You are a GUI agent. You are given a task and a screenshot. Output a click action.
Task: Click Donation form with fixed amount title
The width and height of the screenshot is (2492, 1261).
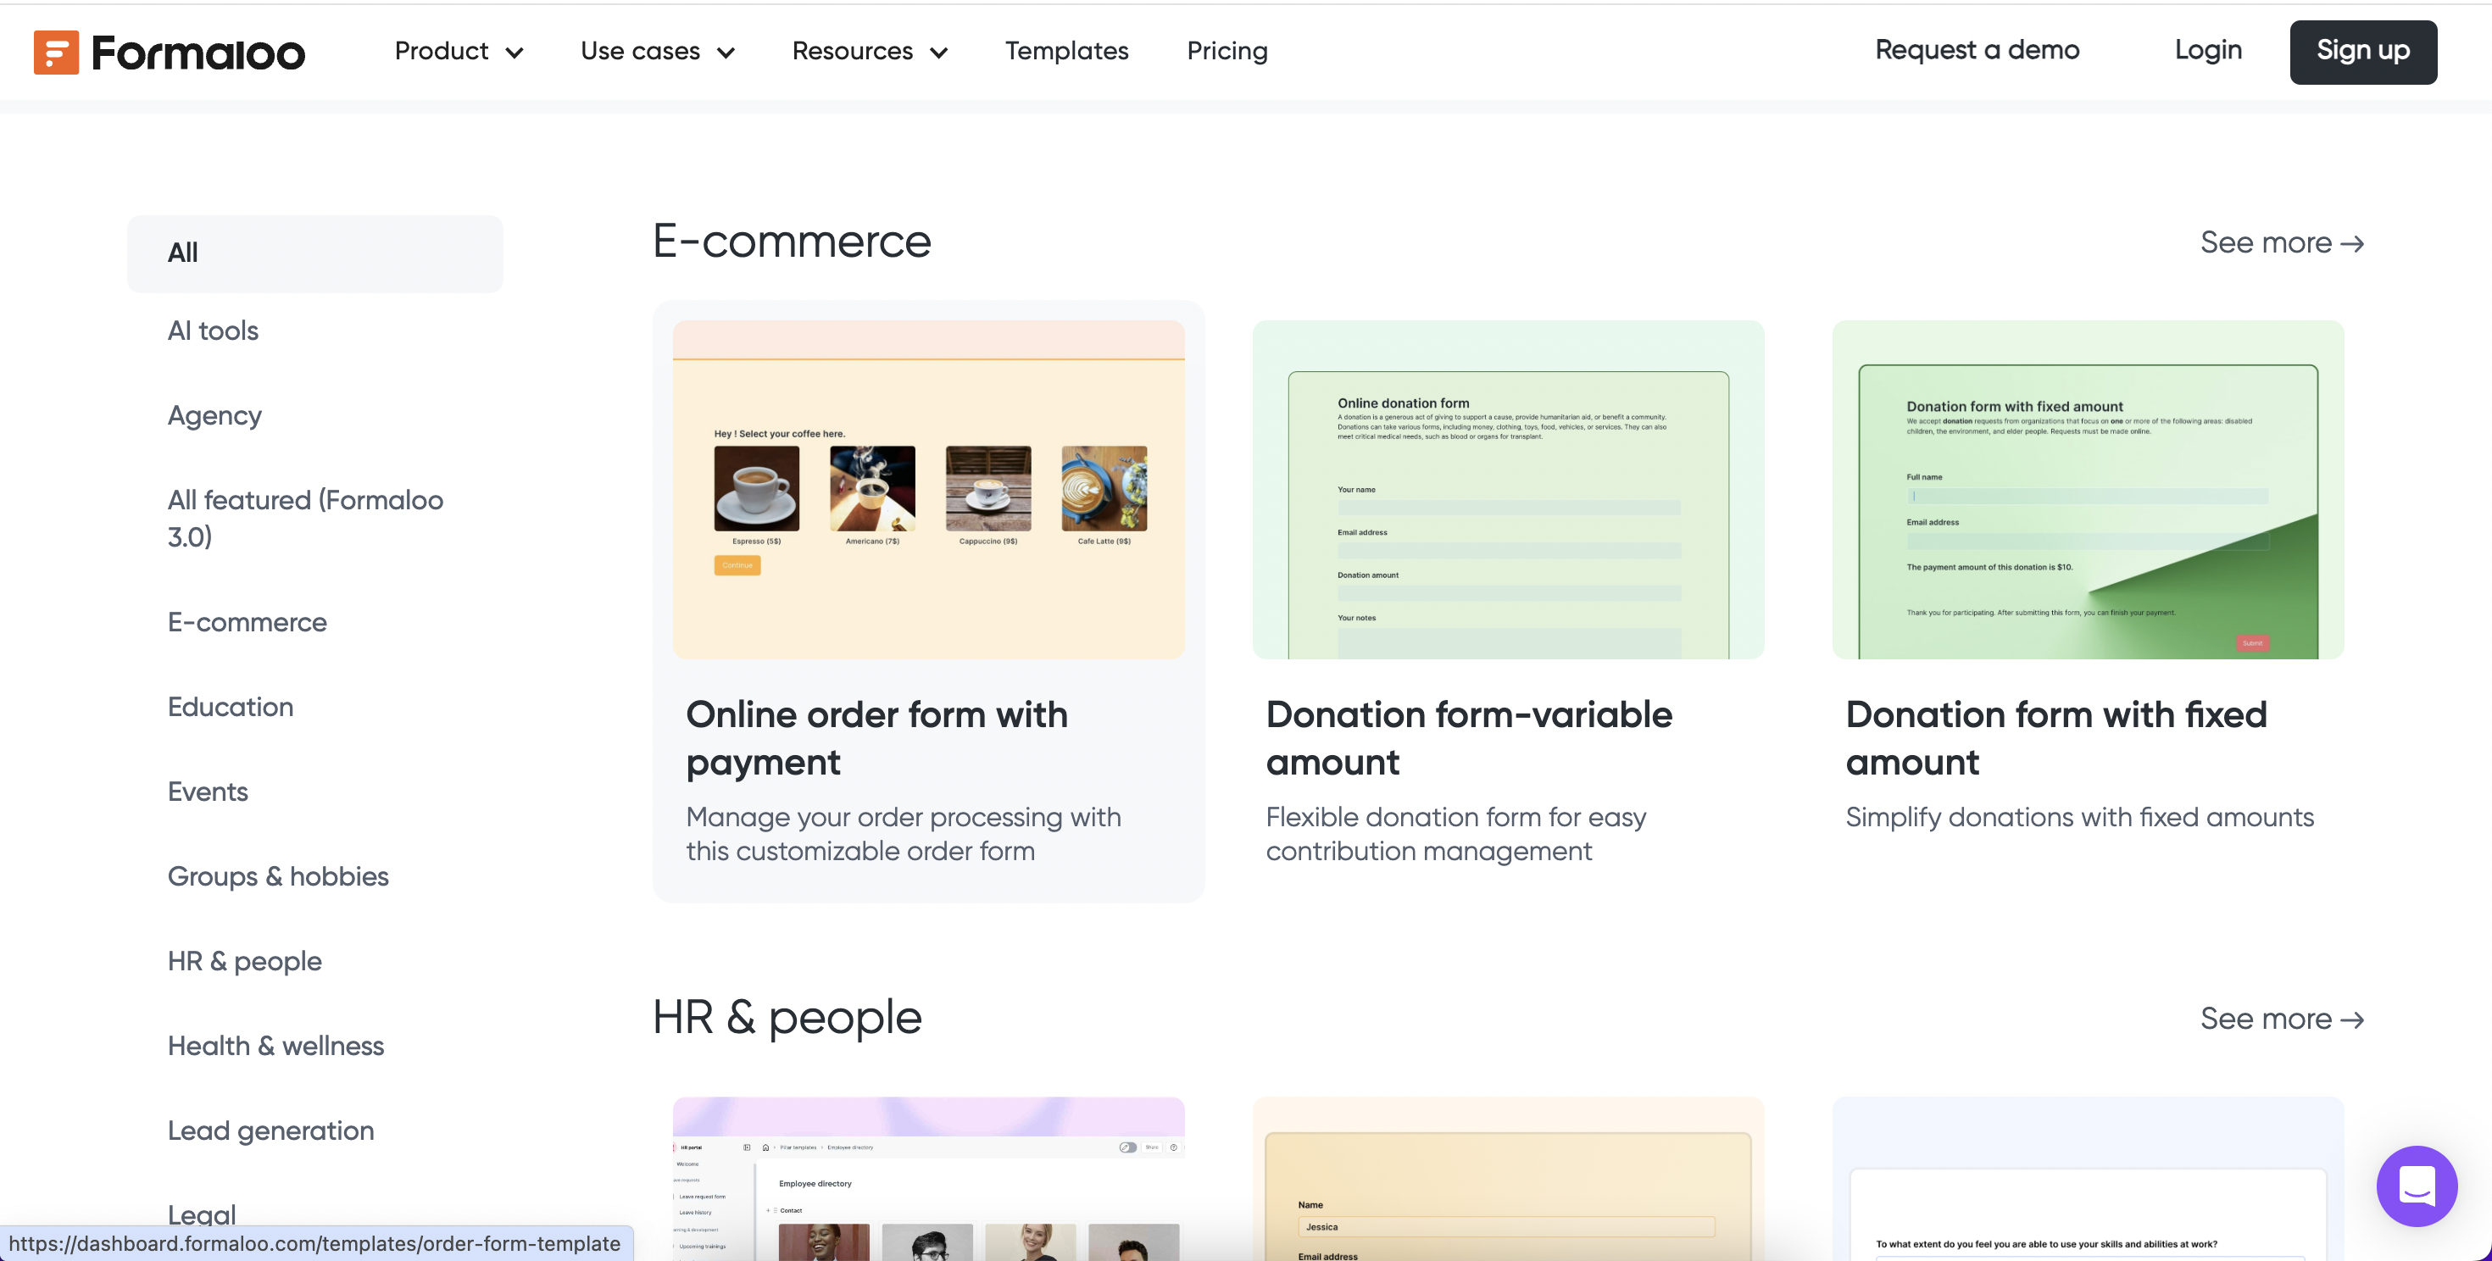click(2055, 739)
